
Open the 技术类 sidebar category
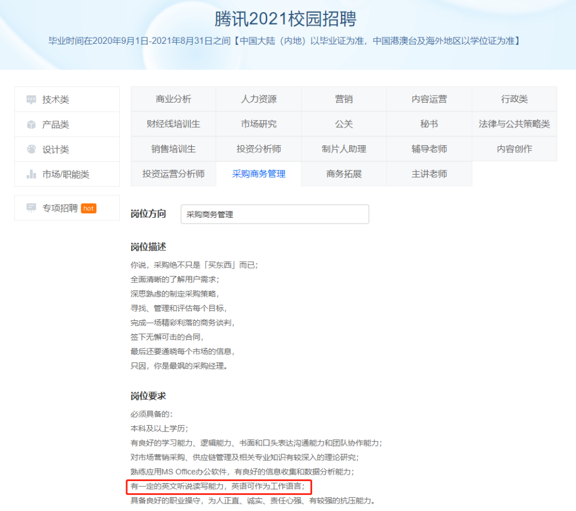[x=67, y=99]
